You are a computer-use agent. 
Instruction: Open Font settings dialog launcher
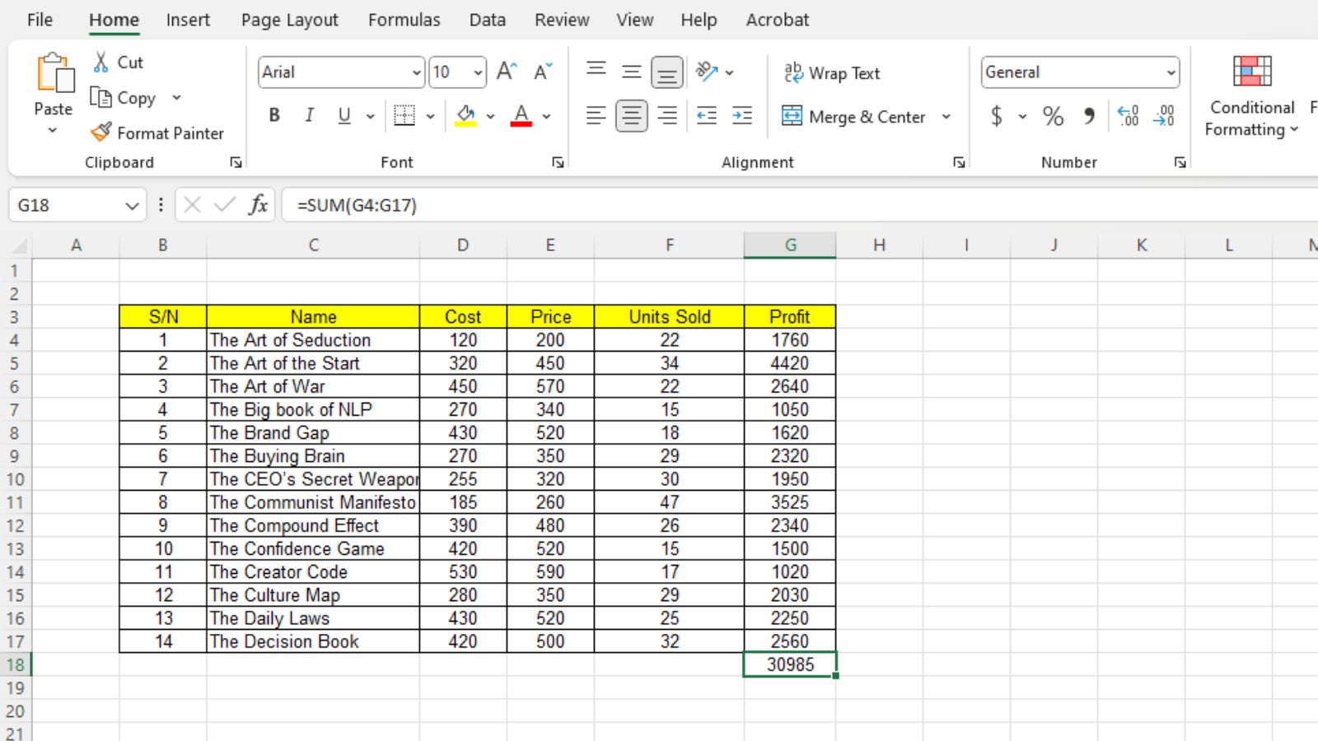[558, 162]
